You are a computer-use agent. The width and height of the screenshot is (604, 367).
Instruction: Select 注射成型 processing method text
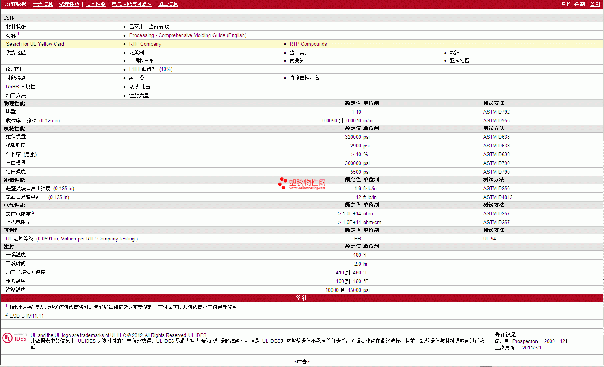tap(139, 95)
